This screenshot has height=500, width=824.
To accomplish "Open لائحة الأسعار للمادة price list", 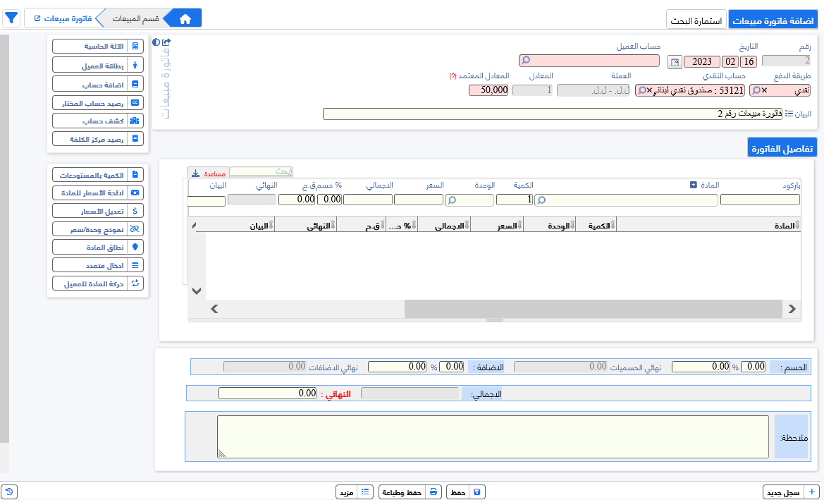I will pyautogui.click(x=98, y=192).
